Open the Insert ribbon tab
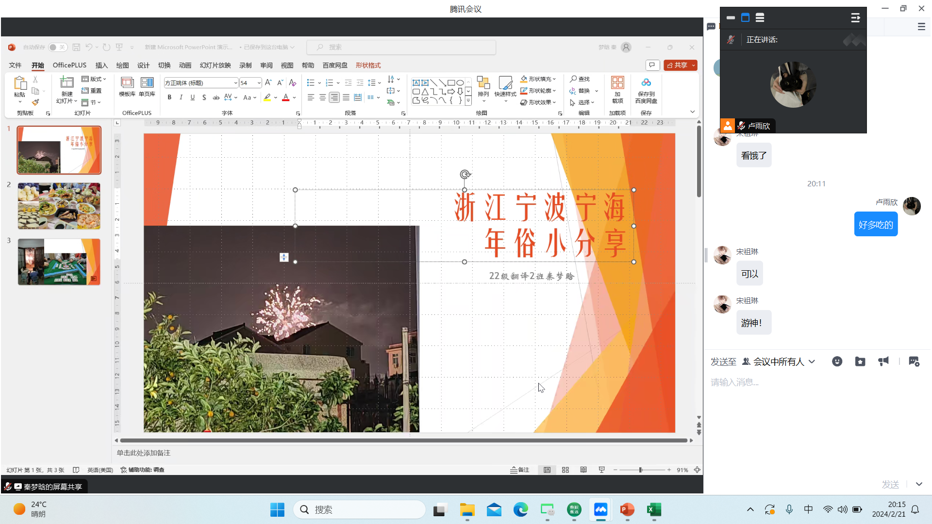Screen dimensions: 932x524 101,65
